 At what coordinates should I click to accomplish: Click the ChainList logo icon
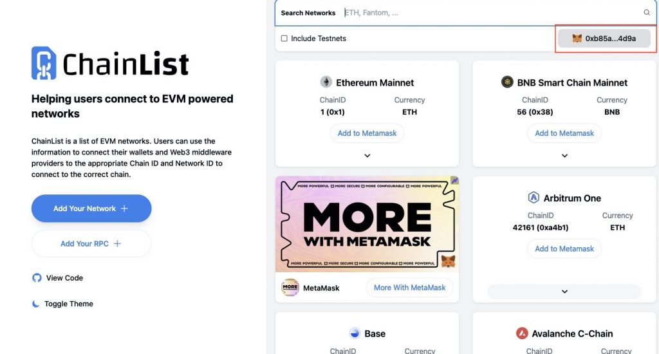44,62
